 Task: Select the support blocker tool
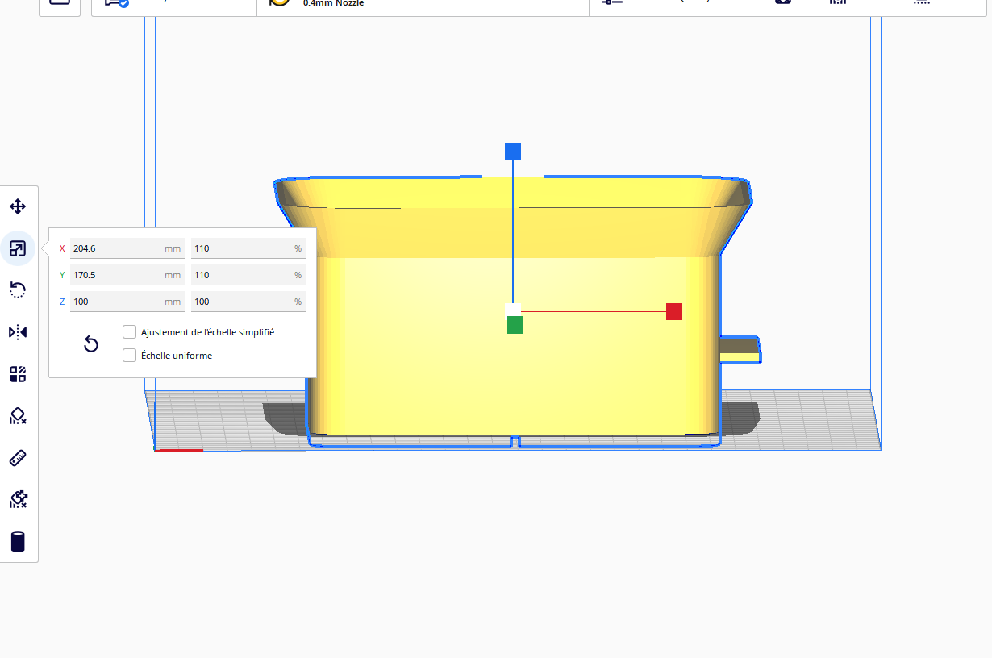(18, 416)
